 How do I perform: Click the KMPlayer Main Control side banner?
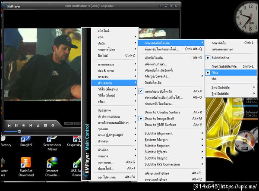click(87, 104)
